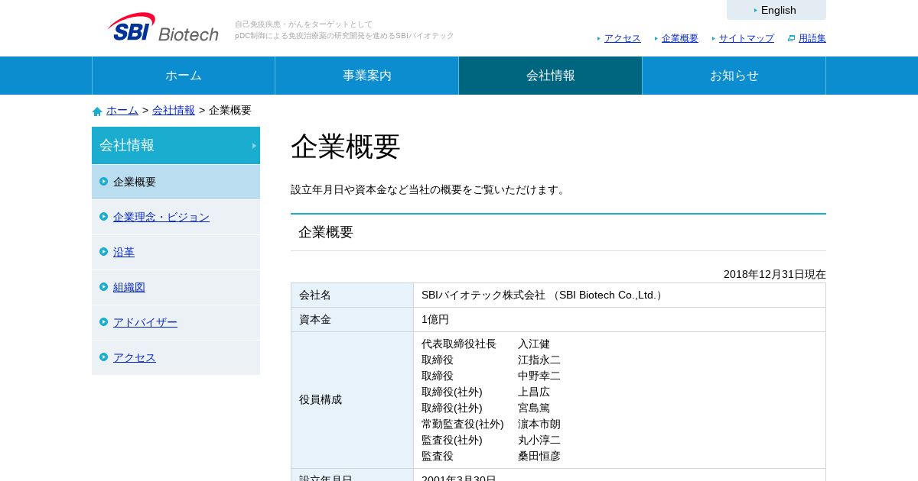The width and height of the screenshot is (918, 481).
Task: Click the 会社情報 sidebar header
Action: 176,145
